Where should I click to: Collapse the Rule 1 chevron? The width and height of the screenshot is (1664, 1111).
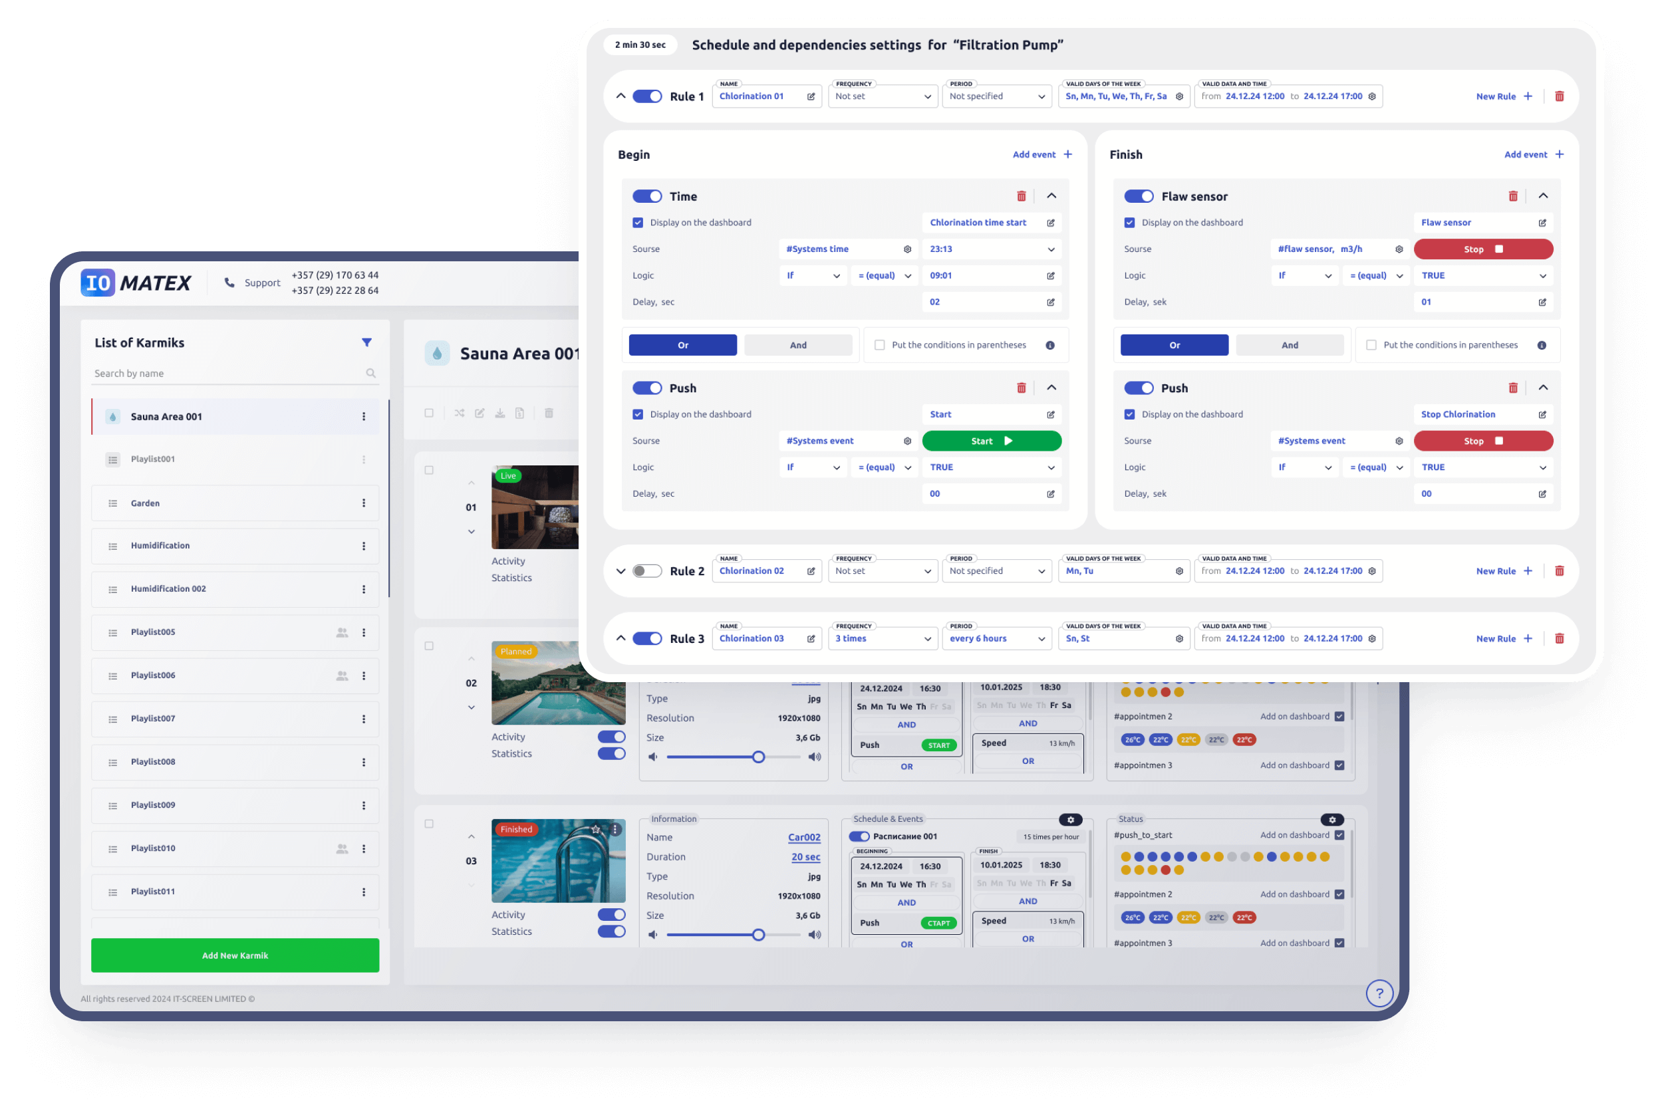tap(621, 96)
